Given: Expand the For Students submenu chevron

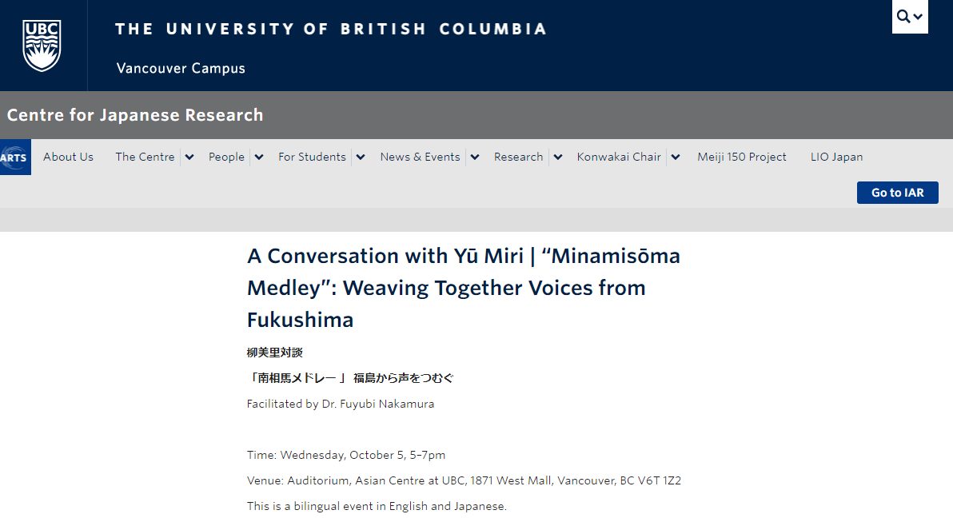Looking at the screenshot, I should pyautogui.click(x=361, y=157).
